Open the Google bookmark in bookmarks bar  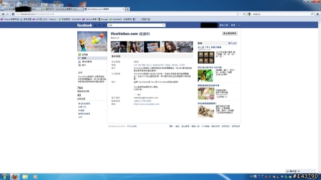point(103,19)
